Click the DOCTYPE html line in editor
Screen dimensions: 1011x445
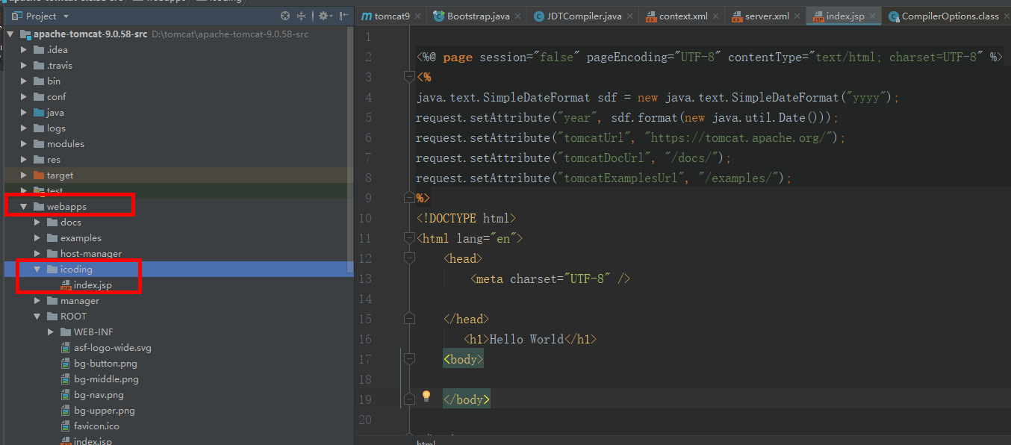[x=467, y=218]
